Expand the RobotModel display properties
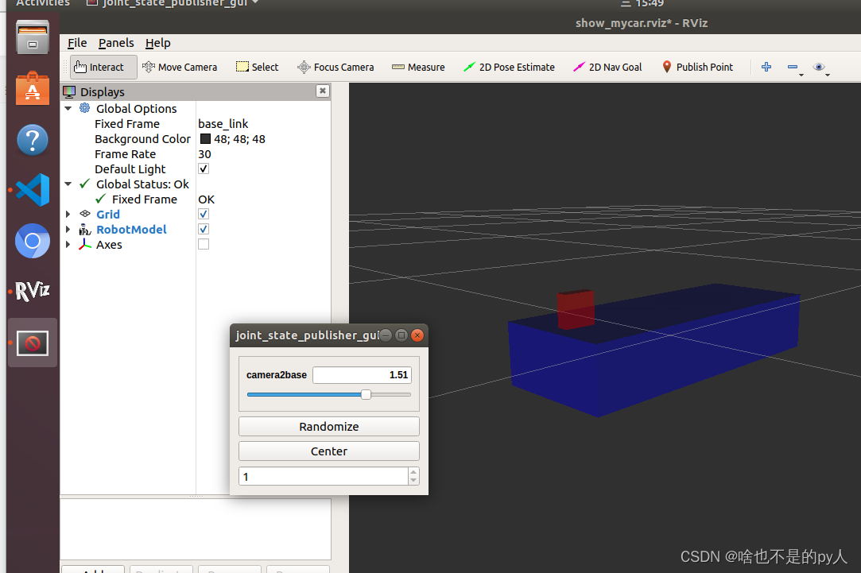 (x=68, y=230)
